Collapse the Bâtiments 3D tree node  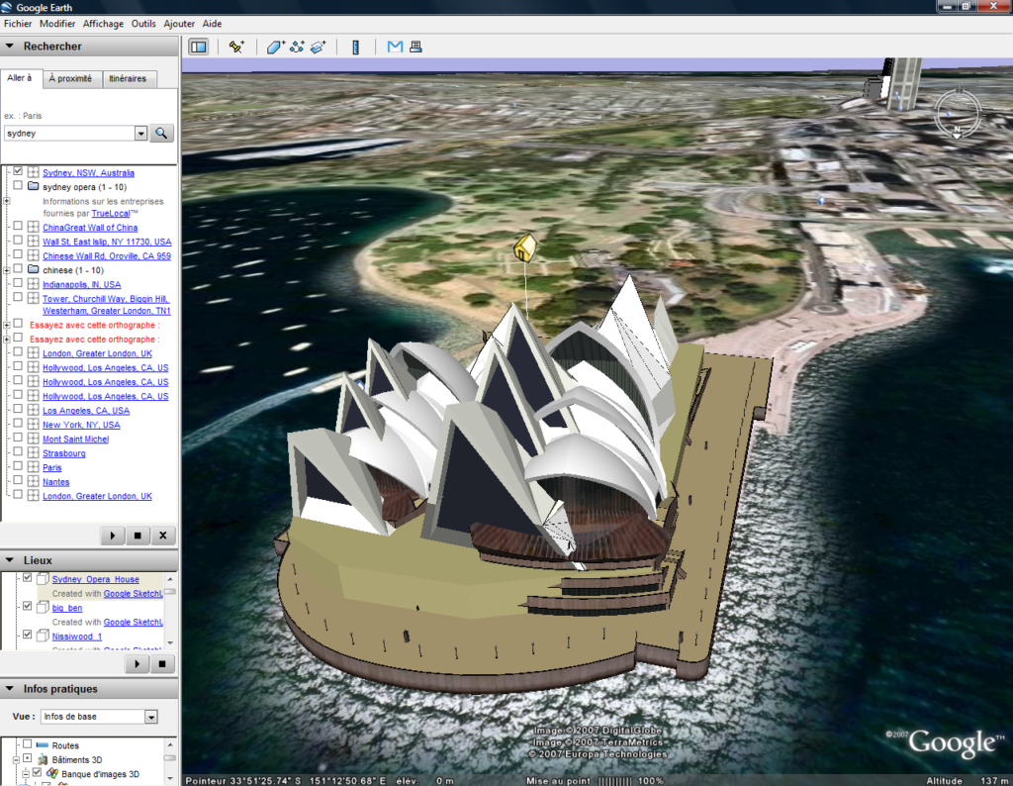click(16, 760)
